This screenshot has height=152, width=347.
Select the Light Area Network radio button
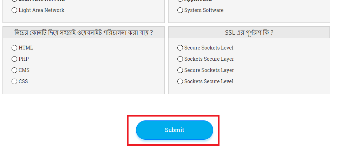click(x=14, y=11)
